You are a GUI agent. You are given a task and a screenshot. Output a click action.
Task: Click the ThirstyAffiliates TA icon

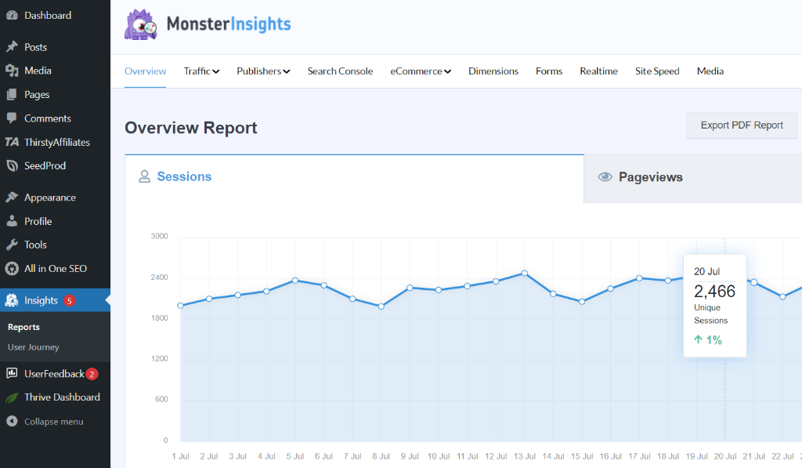(x=12, y=142)
